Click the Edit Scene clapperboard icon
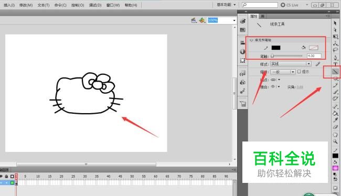 click(x=194, y=20)
